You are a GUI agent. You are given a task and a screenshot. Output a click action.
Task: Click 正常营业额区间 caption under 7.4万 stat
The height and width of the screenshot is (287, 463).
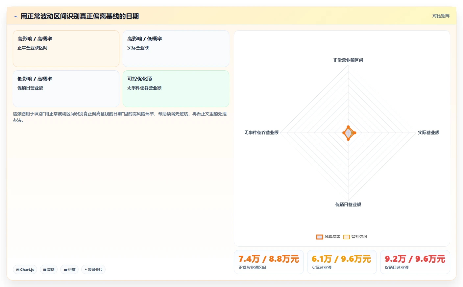coord(252,268)
